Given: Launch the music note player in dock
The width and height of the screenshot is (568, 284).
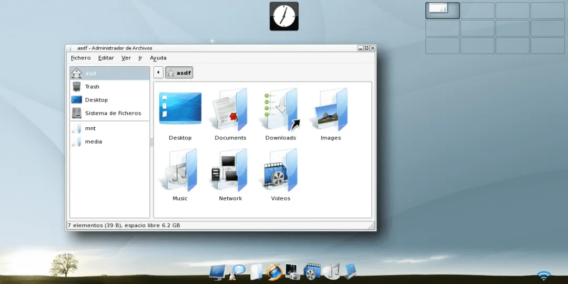Looking at the screenshot, I should [x=331, y=271].
